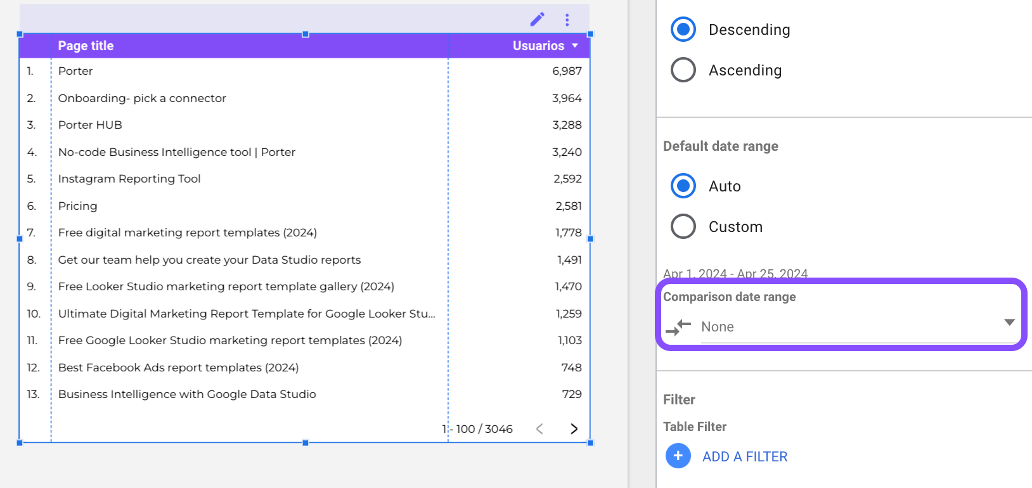Open the three-dot more options menu
Screen dimensions: 1032x488
point(567,20)
